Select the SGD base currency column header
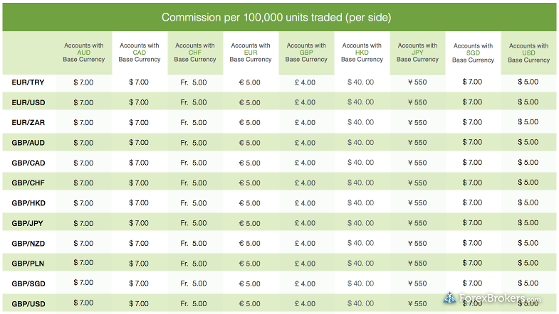The height and width of the screenshot is (314, 559). point(473,53)
